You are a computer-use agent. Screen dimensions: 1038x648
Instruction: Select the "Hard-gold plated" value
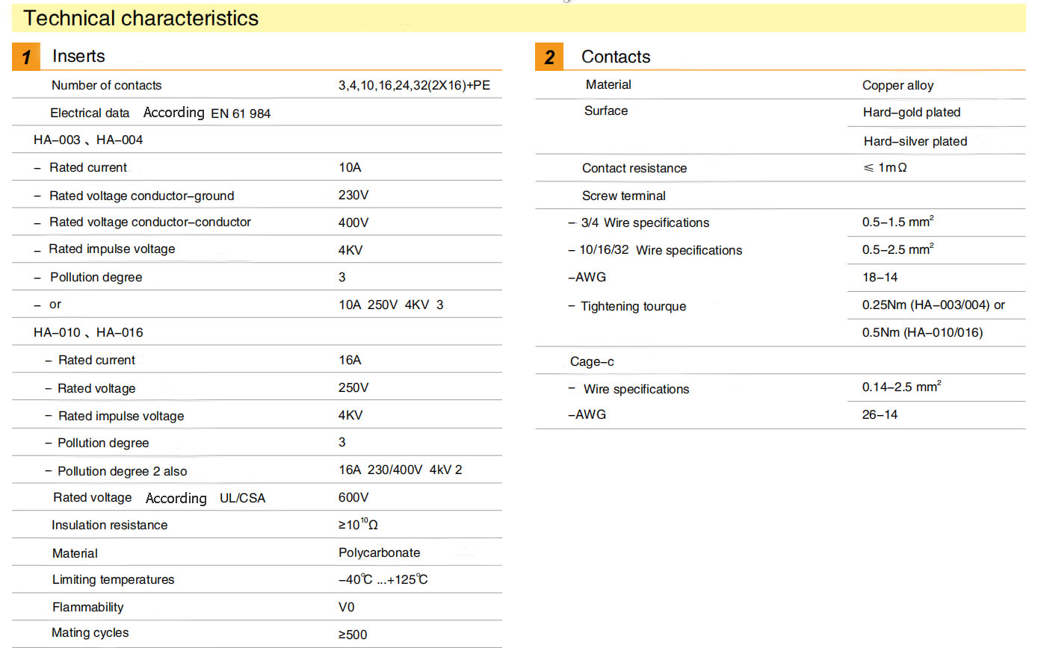(912, 112)
